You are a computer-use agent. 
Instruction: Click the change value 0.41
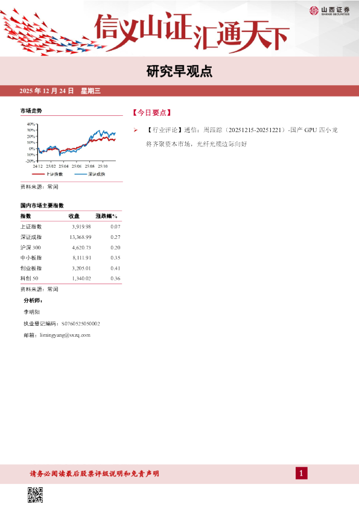tap(115, 268)
